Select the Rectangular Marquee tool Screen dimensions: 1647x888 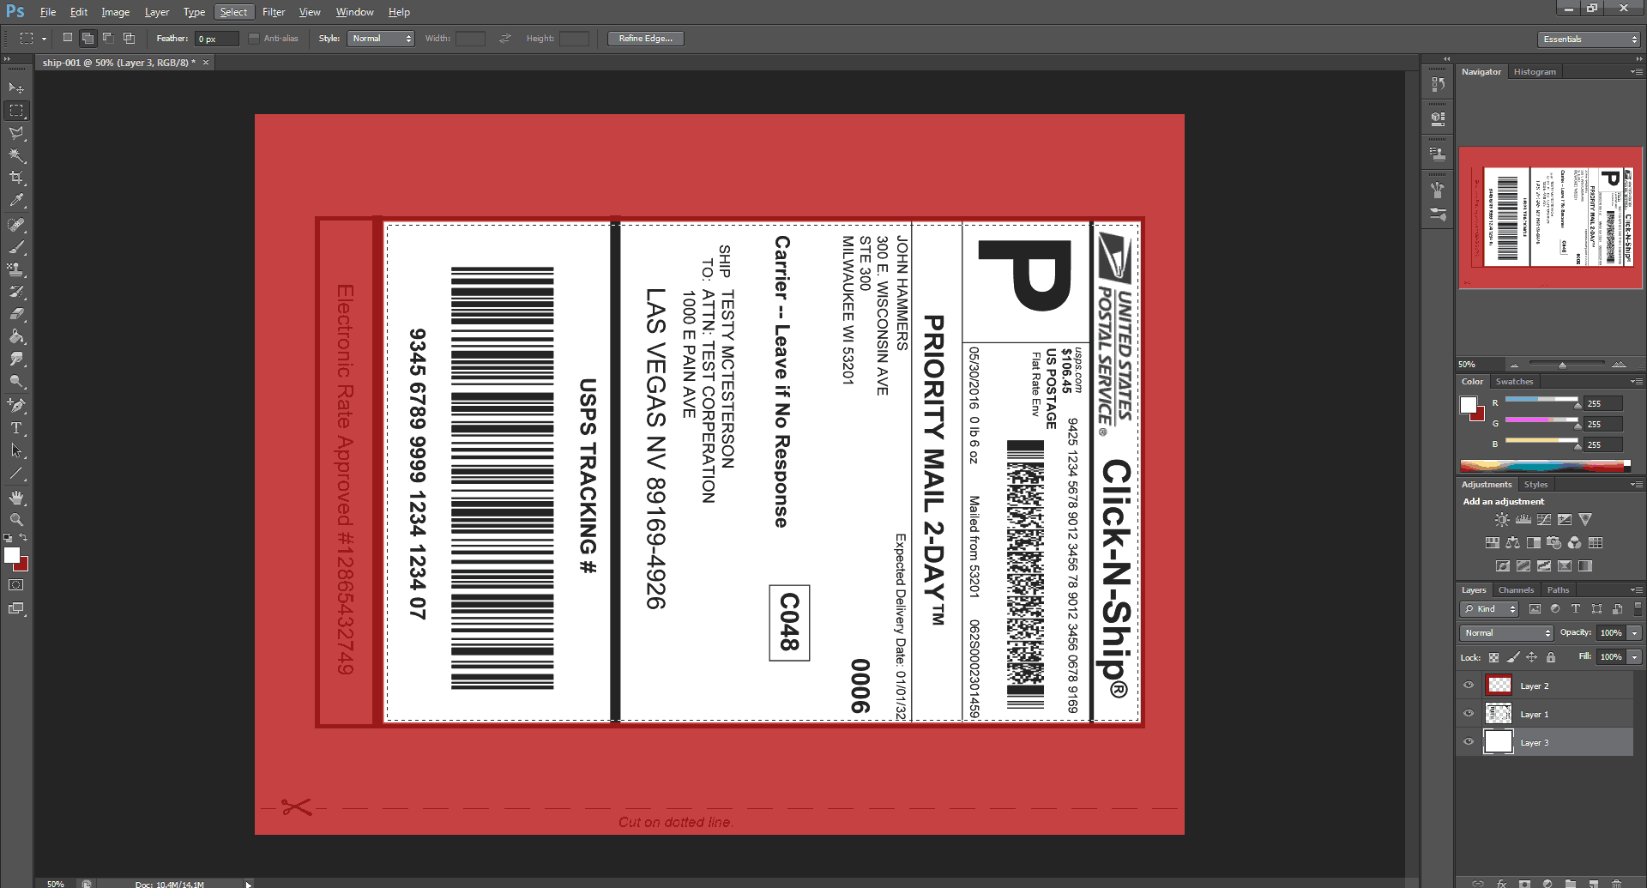pos(16,111)
